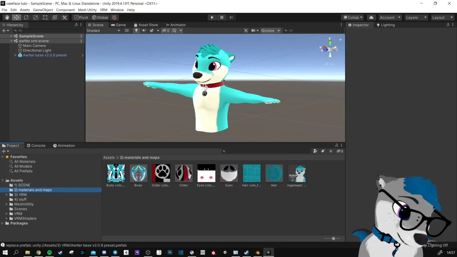Toggle Global/Local handle rotation
This screenshot has height=257, width=457.
100,17
